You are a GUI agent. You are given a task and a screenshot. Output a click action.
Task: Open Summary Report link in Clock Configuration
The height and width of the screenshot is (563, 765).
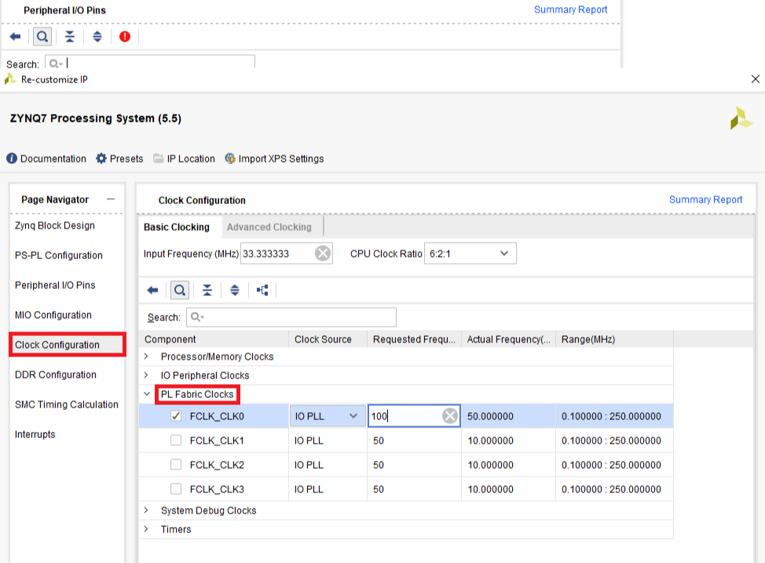705,199
